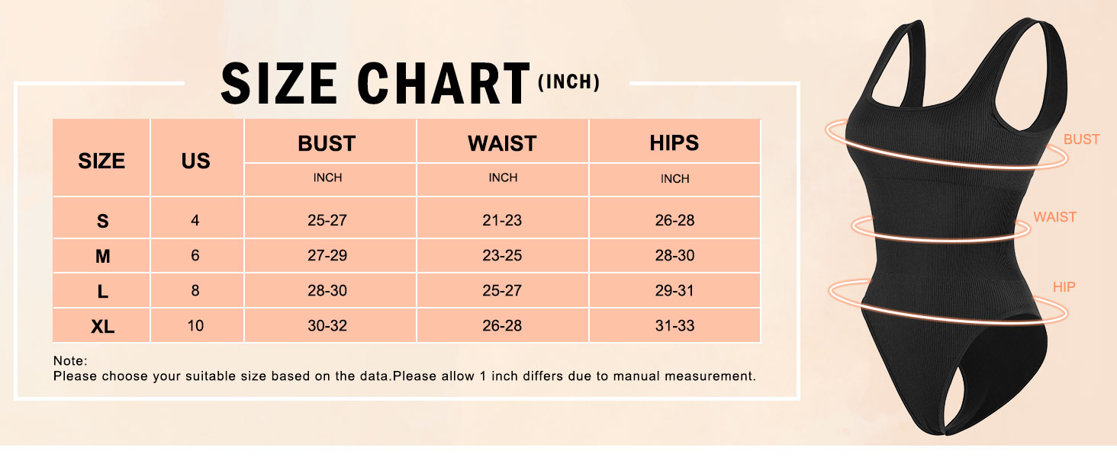Image resolution: width=1117 pixels, height=457 pixels.
Task: Click US size 10 cell
Action: tap(195, 326)
